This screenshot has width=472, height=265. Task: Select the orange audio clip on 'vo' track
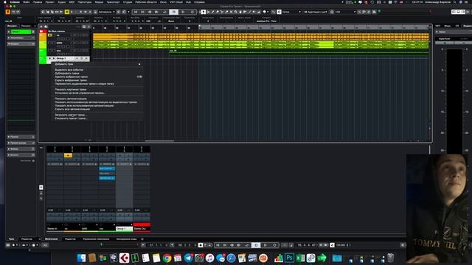click(x=261, y=37)
